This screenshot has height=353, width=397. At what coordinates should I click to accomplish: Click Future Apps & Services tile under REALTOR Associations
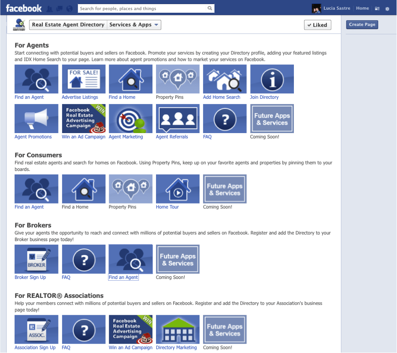pos(225,330)
